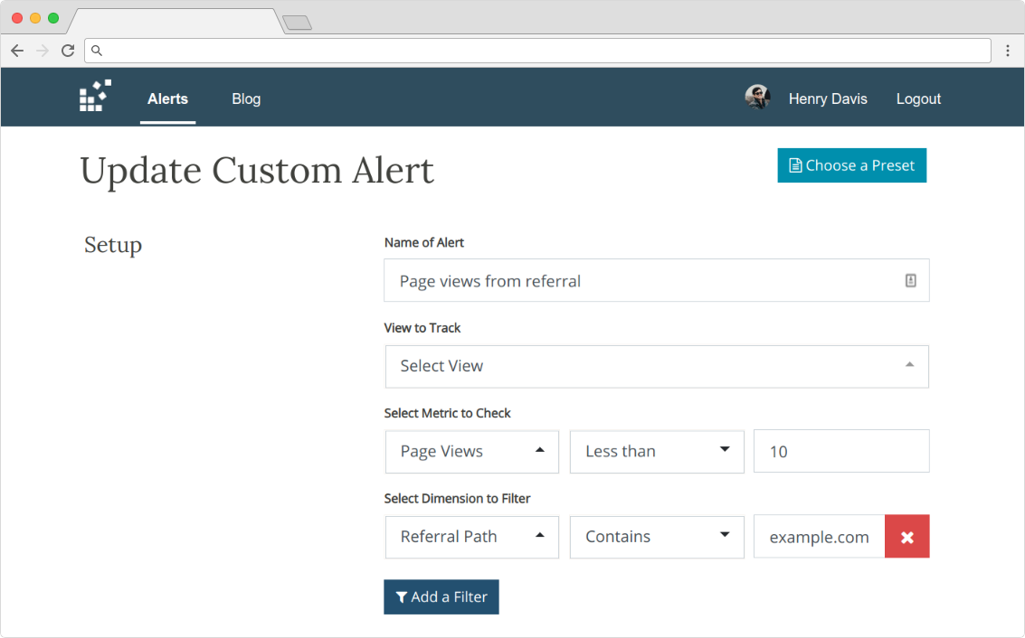Click the browser forward arrow
This screenshot has width=1025, height=638.
[x=43, y=51]
